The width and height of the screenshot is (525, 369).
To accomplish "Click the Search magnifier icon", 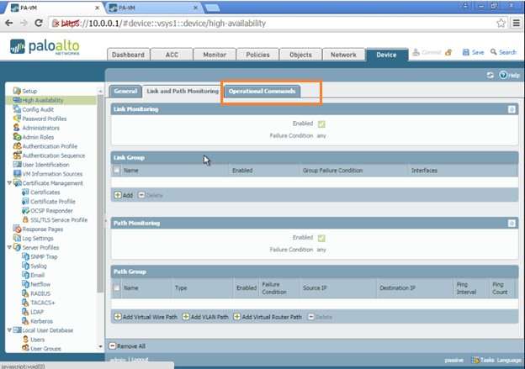I will [494, 53].
